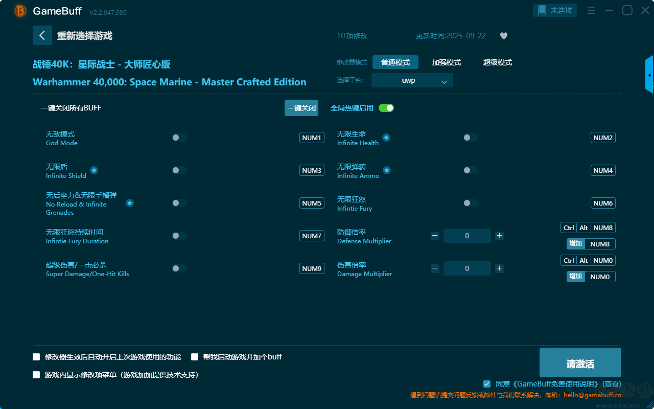This screenshot has width=654, height=409.
Task: Uncheck the GameBuff disclaimer agreement box
Action: click(487, 384)
